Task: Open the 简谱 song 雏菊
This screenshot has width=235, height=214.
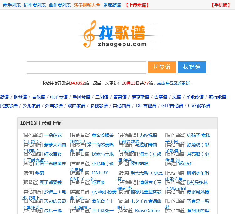Action: pyautogui.click(x=40, y=173)
